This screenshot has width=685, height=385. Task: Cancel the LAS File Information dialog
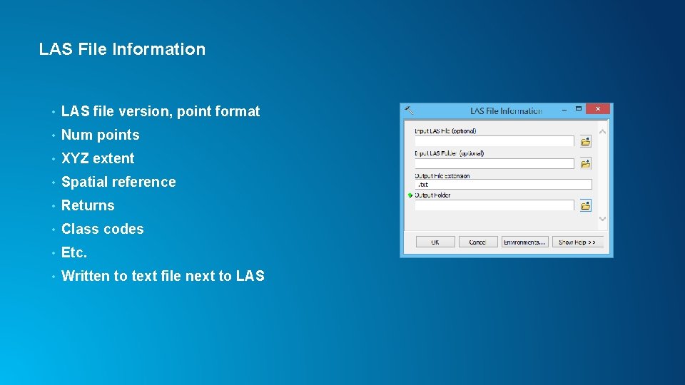pyautogui.click(x=478, y=242)
